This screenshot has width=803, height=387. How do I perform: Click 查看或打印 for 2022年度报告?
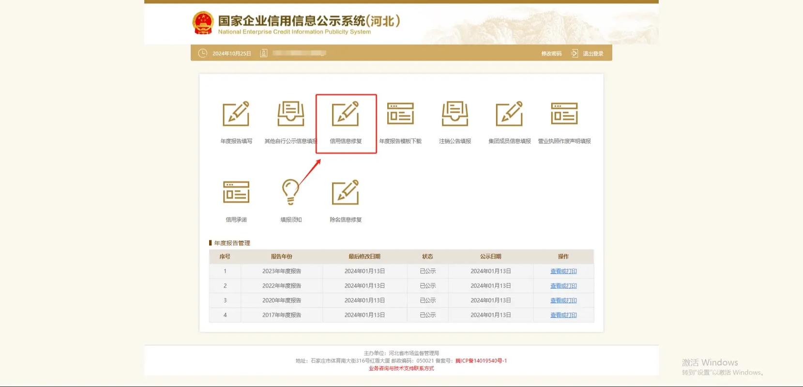tap(563, 286)
